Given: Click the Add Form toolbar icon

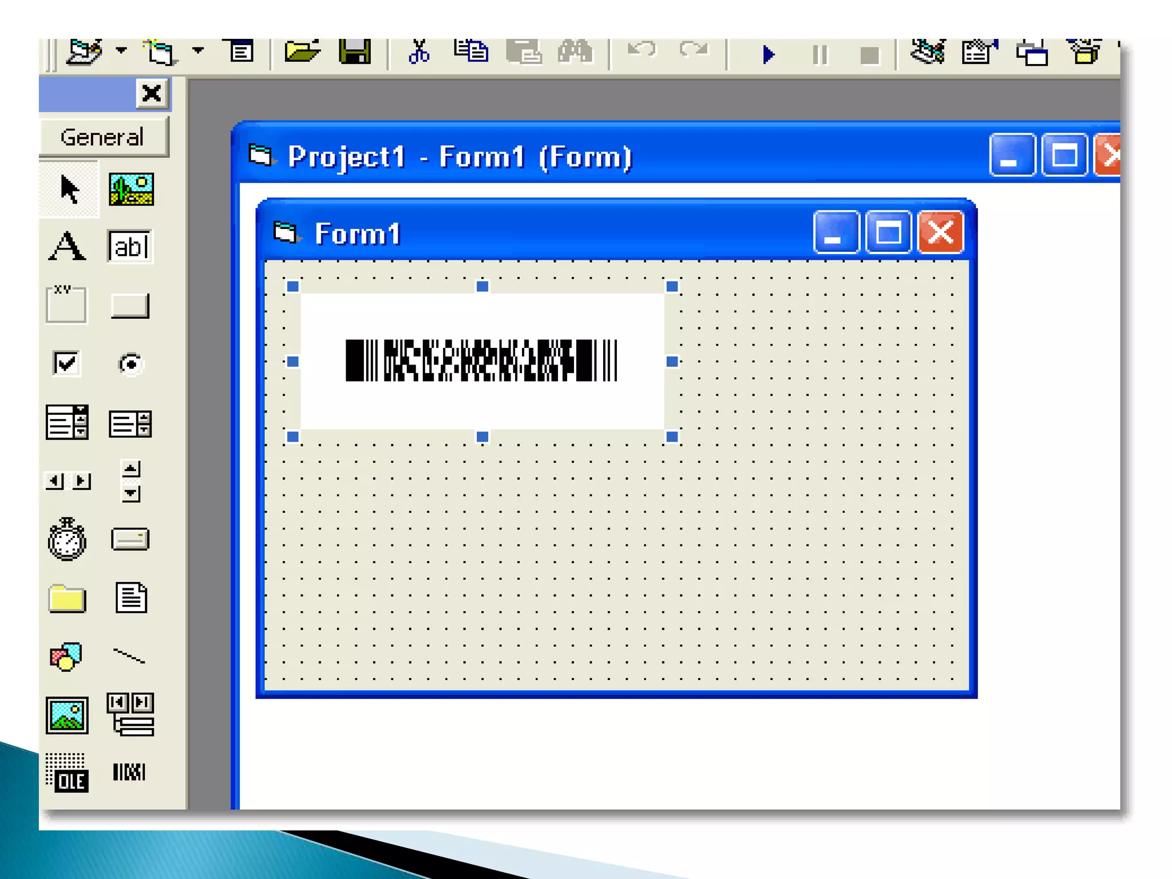Looking at the screenshot, I should pyautogui.click(x=160, y=53).
